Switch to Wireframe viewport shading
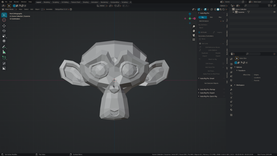Viewport: 277px width, 156px height. [215, 9]
